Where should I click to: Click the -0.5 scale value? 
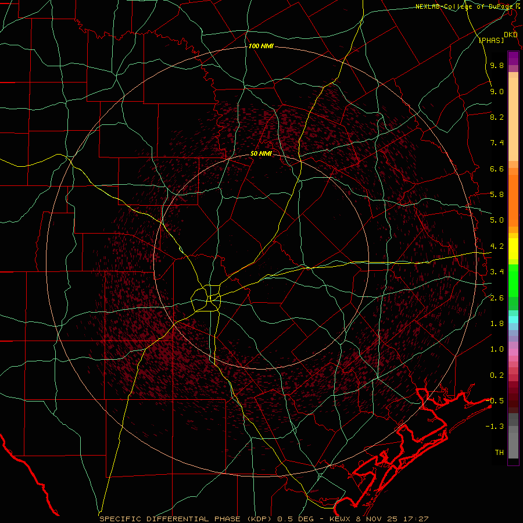tap(495, 401)
